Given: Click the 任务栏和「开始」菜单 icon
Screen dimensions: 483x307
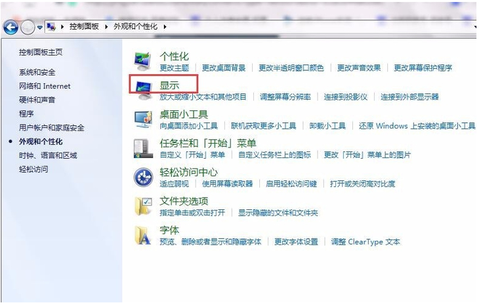Looking at the screenshot, I should [x=143, y=148].
